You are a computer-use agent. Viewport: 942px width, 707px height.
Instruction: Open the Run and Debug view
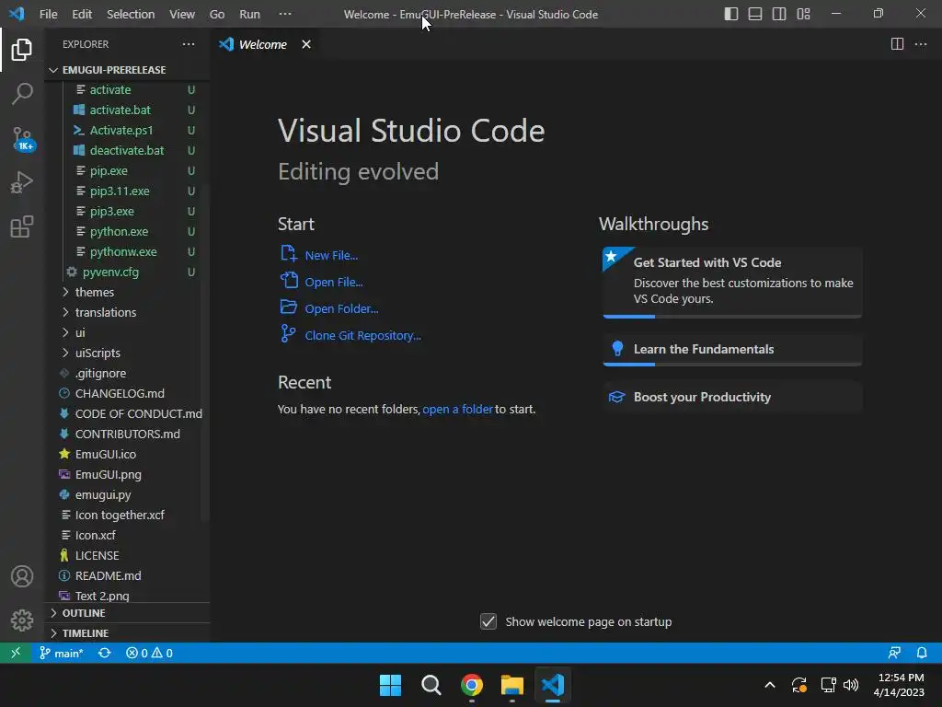[x=22, y=183]
